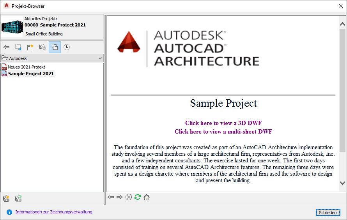Open Informationen zur Zeichnungsverwaltung link
The width and height of the screenshot is (347, 220).
[x=54, y=212]
